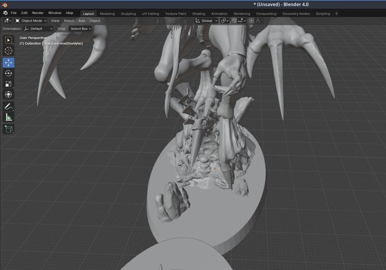Switch to the Geometry Nodes workspace tab
This screenshot has width=386, height=270.
[296, 14]
